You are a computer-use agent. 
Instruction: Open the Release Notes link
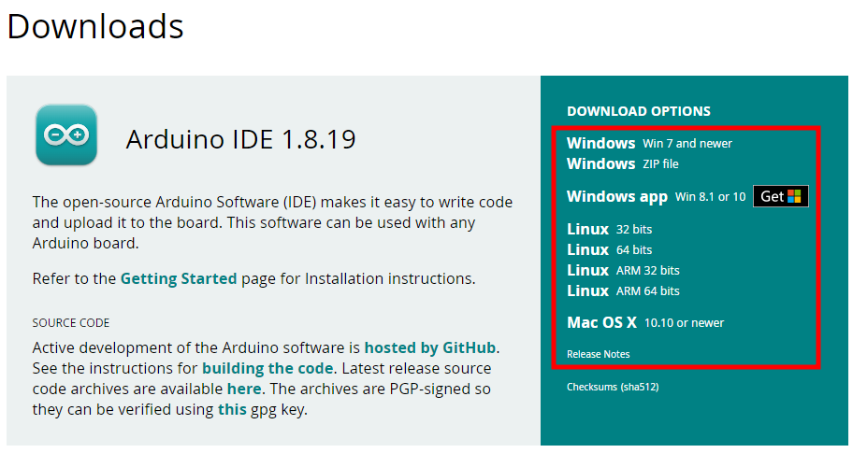pyautogui.click(x=598, y=354)
